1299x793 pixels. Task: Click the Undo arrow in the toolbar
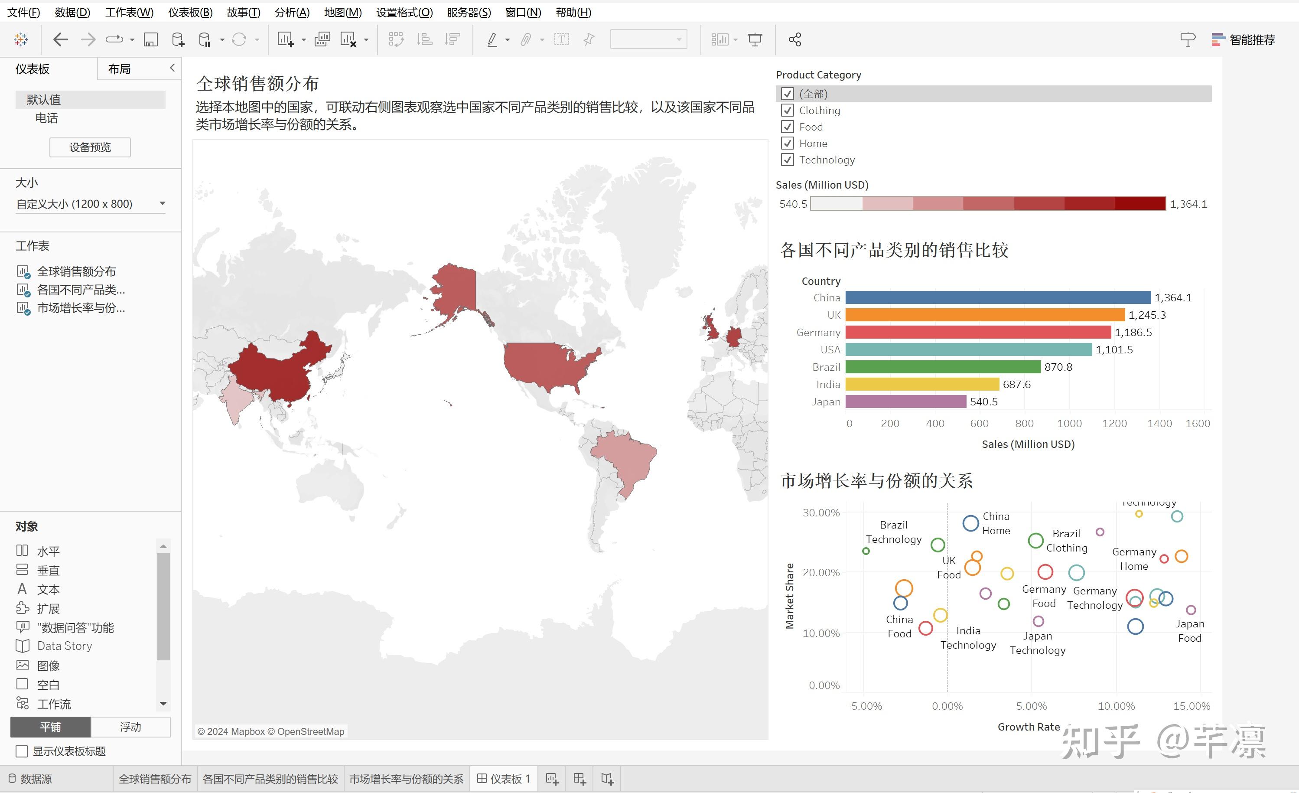pos(60,39)
